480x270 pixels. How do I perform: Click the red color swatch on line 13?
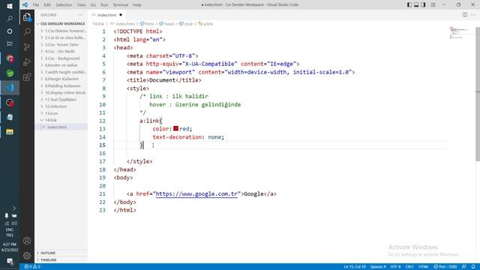(175, 128)
